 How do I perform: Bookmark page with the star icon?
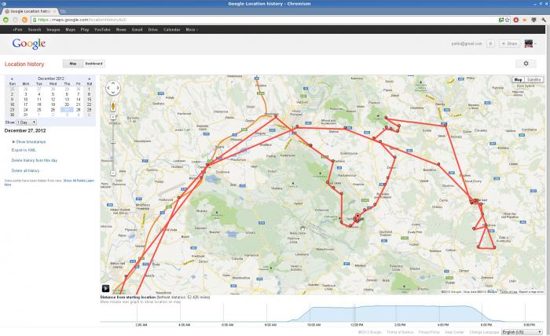508,20
